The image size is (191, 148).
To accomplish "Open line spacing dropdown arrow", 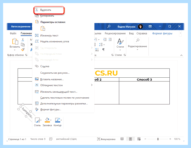I will (x=104, y=45).
